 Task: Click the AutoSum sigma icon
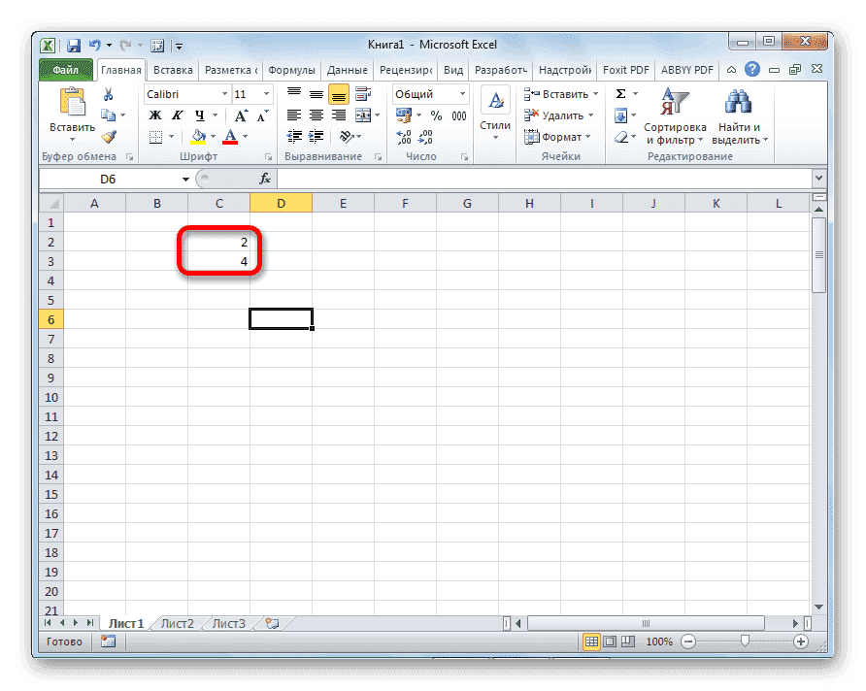[x=618, y=92]
